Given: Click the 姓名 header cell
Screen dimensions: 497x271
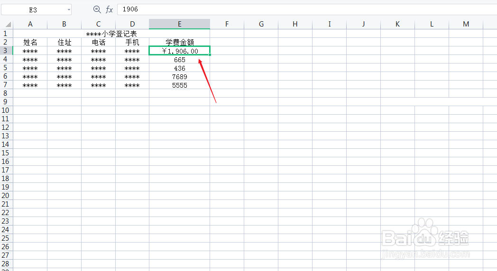Looking at the screenshot, I should tap(30, 42).
